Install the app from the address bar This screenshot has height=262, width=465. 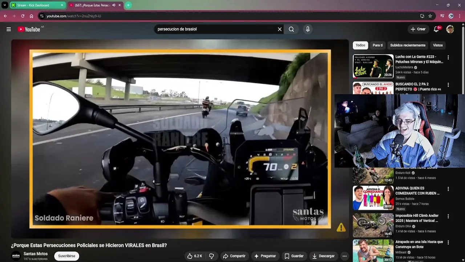tap(422, 16)
